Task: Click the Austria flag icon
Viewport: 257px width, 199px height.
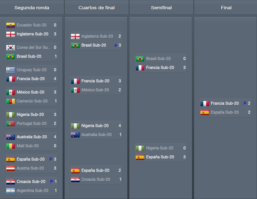Action: 10,168
